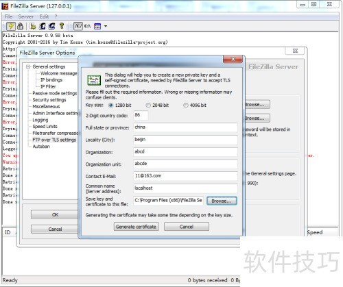Close the certificate generation dialog
Image resolution: width=343 pixels, height=287 pixels.
coord(233,60)
